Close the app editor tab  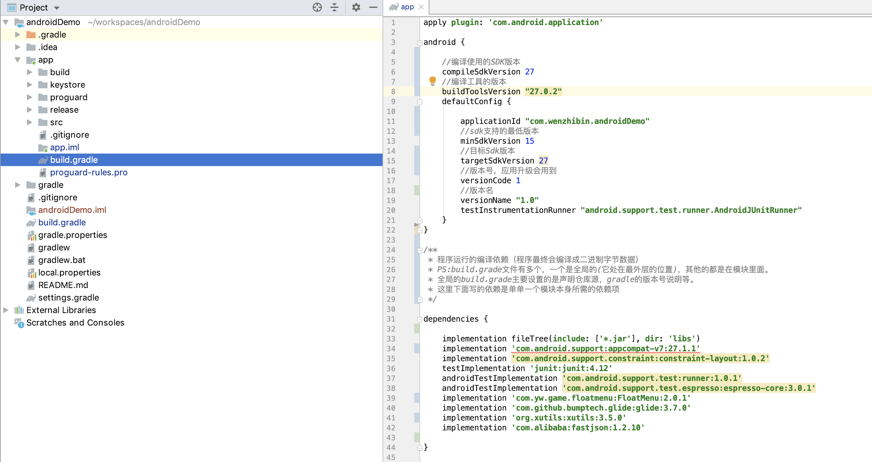click(x=421, y=7)
